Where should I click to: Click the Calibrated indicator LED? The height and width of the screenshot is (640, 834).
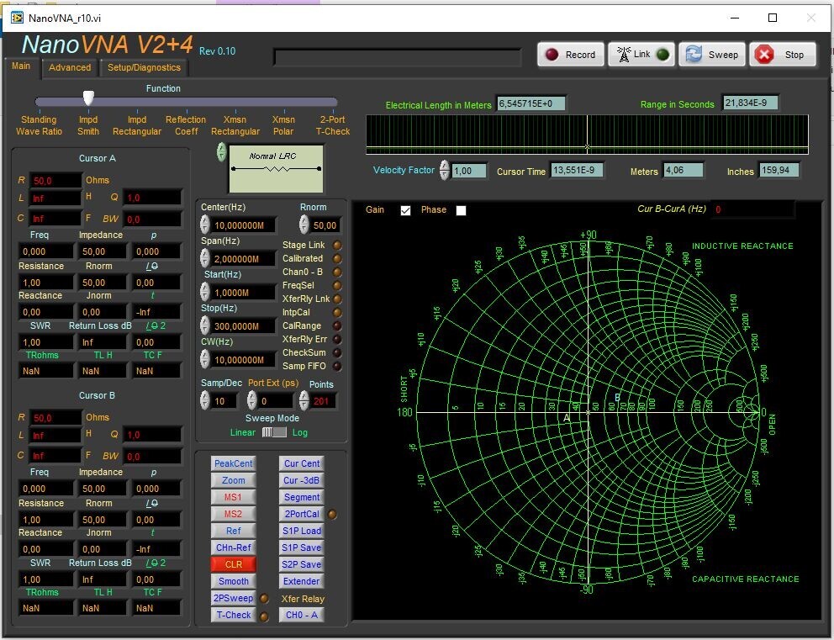[x=337, y=258]
